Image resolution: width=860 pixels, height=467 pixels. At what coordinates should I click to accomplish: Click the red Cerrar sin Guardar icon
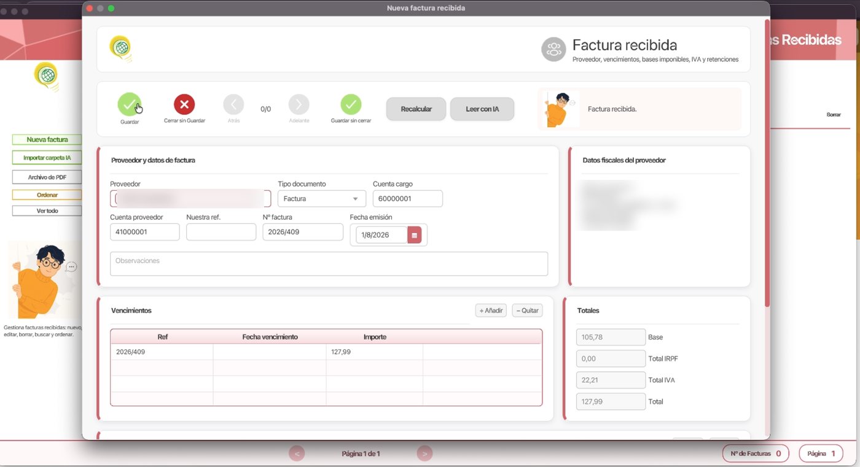[184, 104]
